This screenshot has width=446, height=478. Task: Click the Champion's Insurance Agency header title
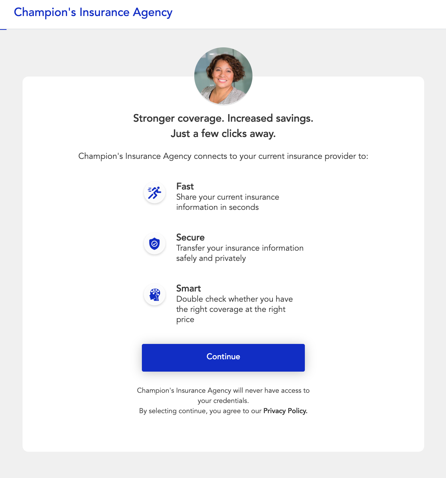pyautogui.click(x=93, y=12)
